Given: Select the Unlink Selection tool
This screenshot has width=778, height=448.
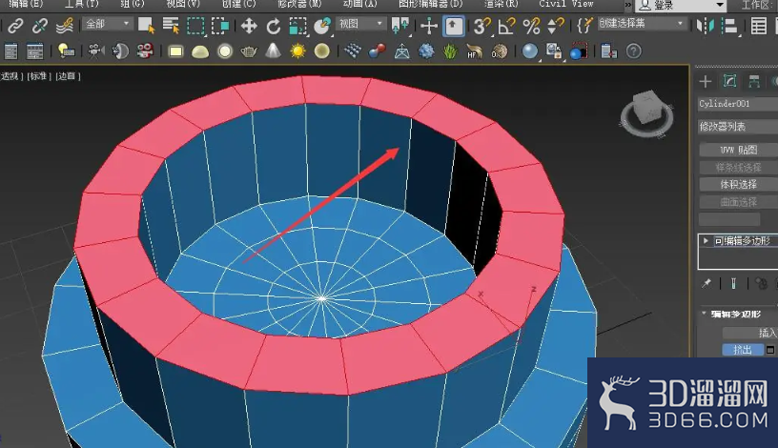Looking at the screenshot, I should click(40, 26).
